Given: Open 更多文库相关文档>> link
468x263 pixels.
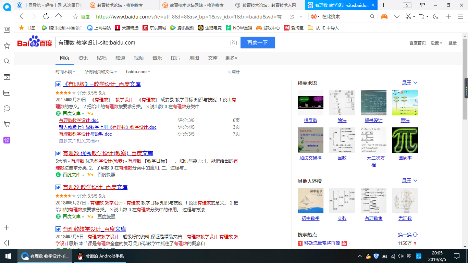Looking at the screenshot, I should click(79, 141).
